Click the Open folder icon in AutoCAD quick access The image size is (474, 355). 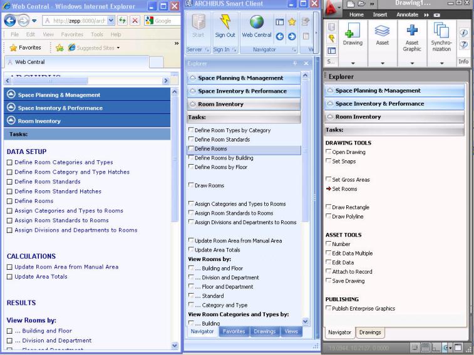pyautogui.click(x=361, y=4)
